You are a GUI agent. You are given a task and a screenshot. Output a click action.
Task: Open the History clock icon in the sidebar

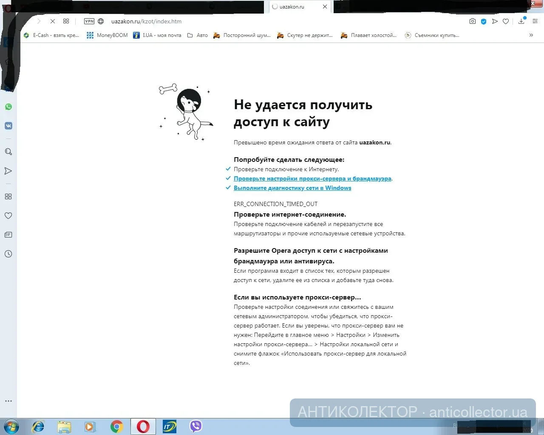[x=8, y=254]
